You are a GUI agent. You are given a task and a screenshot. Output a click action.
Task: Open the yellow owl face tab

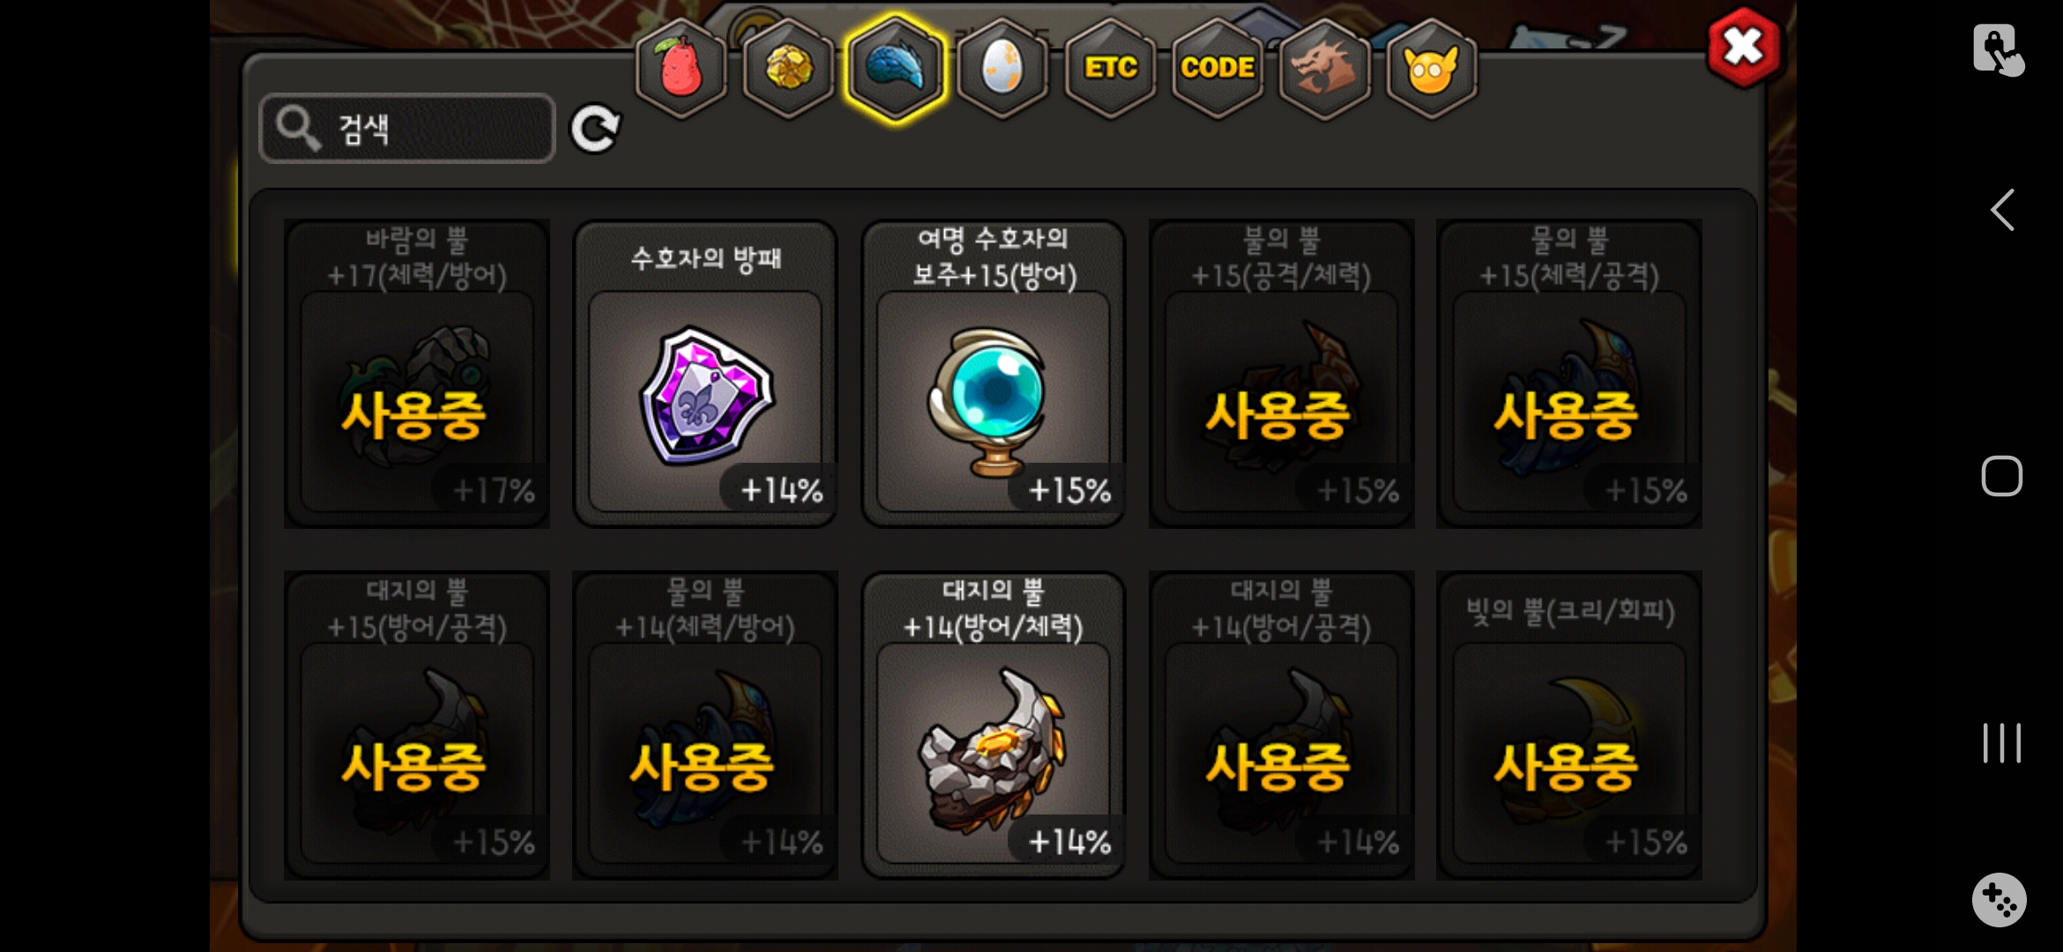pyautogui.click(x=1432, y=68)
